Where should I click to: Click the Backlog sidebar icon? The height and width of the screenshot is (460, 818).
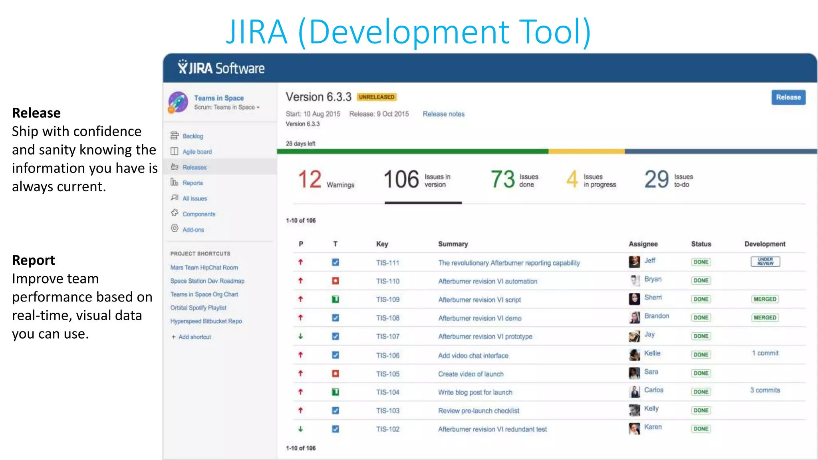click(x=175, y=136)
